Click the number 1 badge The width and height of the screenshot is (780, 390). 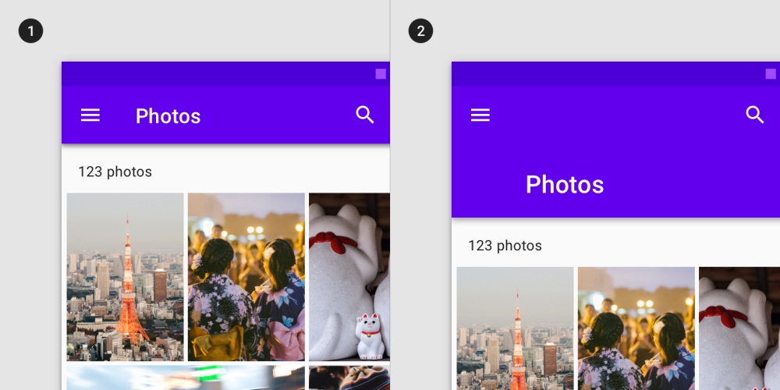(31, 31)
